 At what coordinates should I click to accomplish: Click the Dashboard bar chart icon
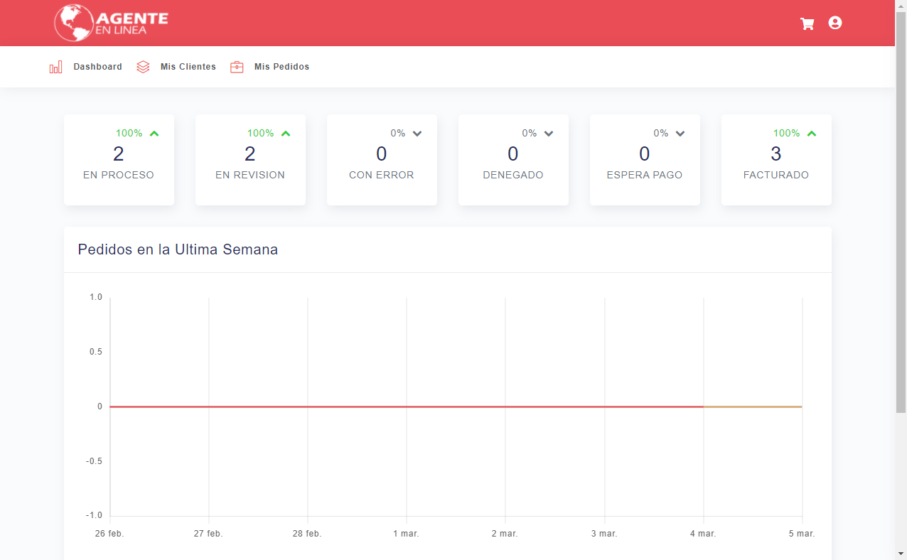55,68
